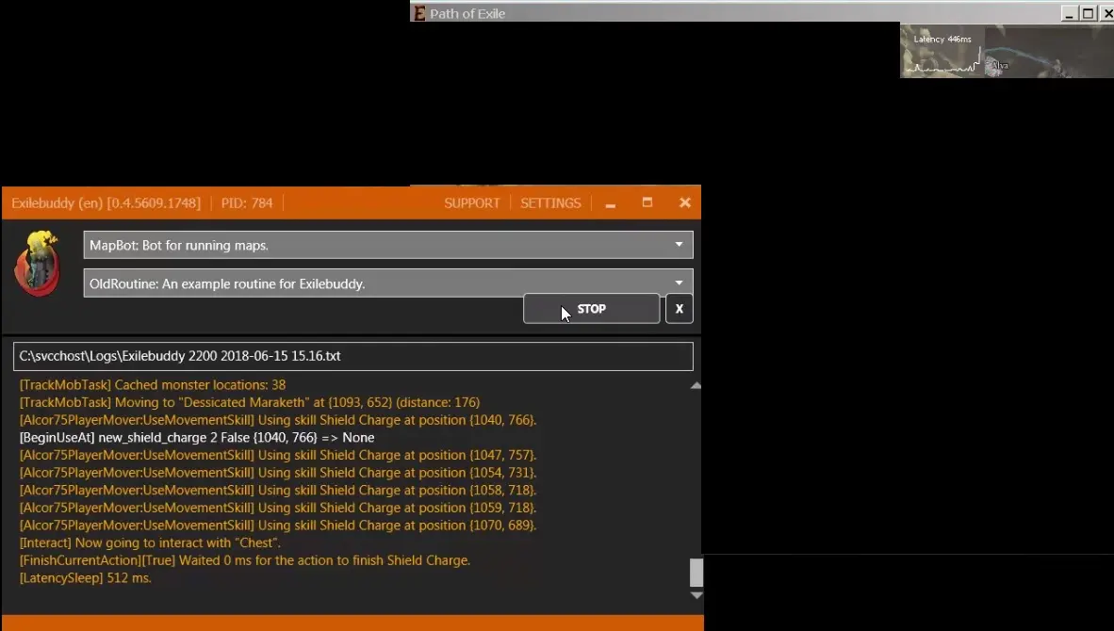
Task: Select the "[FinishCurrentAction][True] Waited 0 ms" line
Action: coord(245,560)
